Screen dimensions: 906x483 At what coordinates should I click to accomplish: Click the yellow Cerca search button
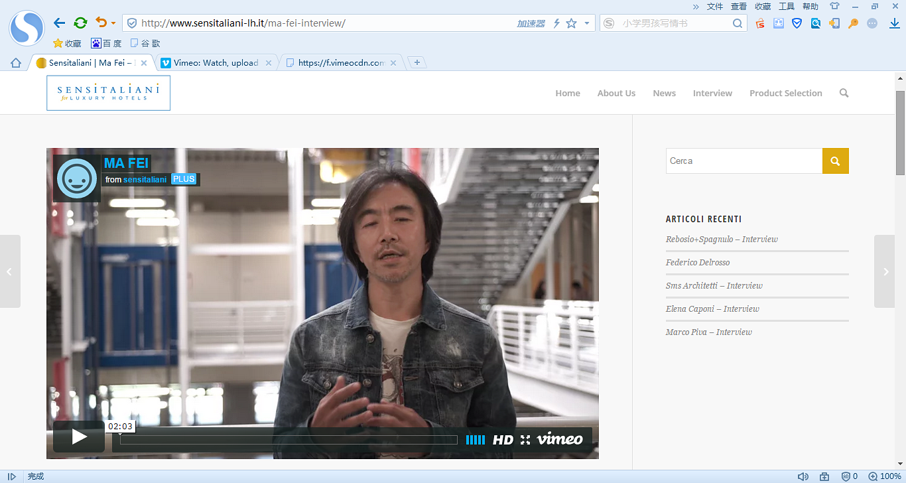pos(836,161)
